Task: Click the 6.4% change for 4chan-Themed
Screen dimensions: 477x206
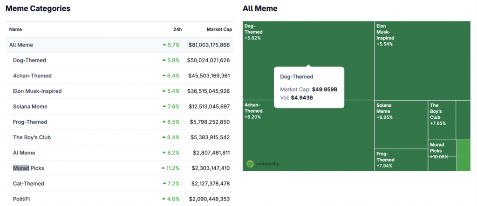Action: [171, 76]
